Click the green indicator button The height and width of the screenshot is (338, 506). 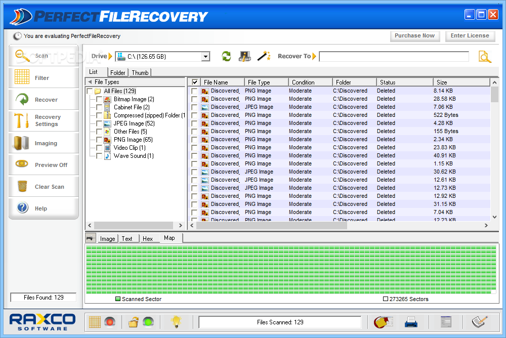(x=148, y=322)
